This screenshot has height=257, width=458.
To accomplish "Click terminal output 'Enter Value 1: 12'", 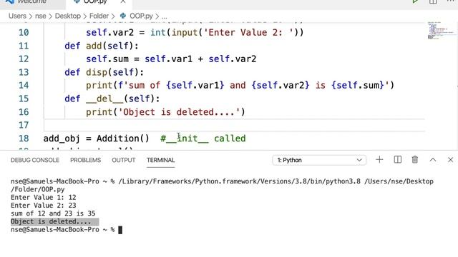I will (43, 197).
